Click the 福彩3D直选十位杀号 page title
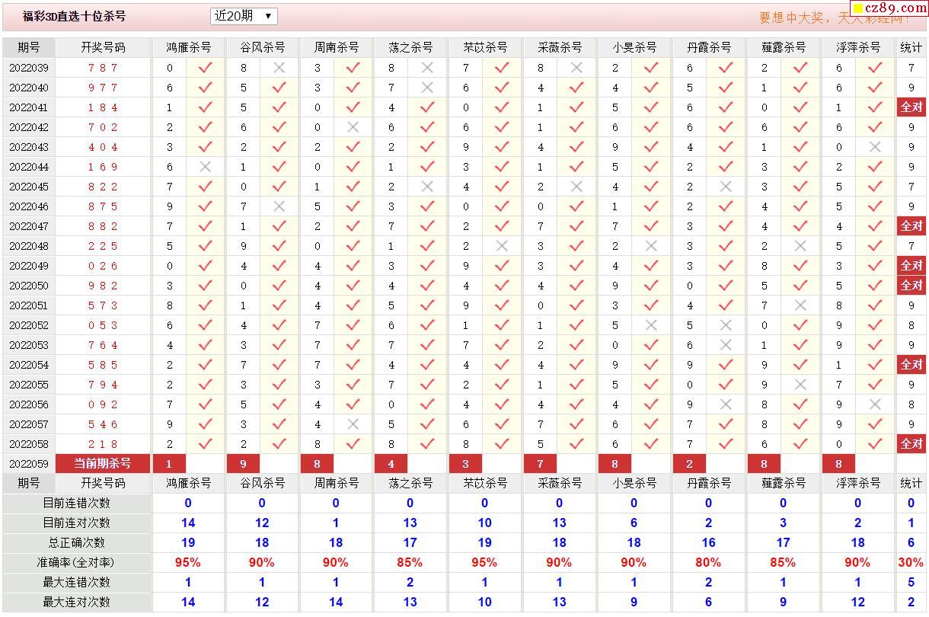929x617 pixels. click(x=74, y=16)
